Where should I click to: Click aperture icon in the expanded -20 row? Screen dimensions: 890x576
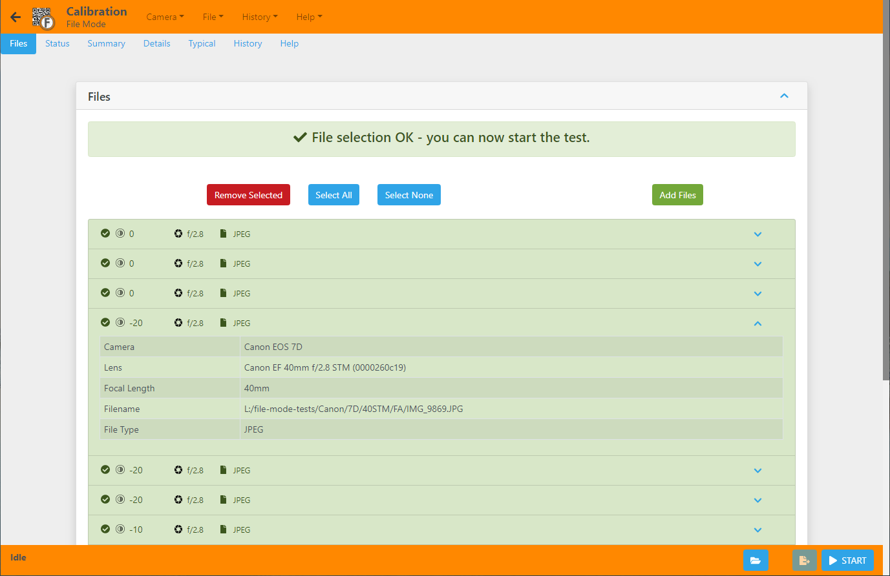178,322
